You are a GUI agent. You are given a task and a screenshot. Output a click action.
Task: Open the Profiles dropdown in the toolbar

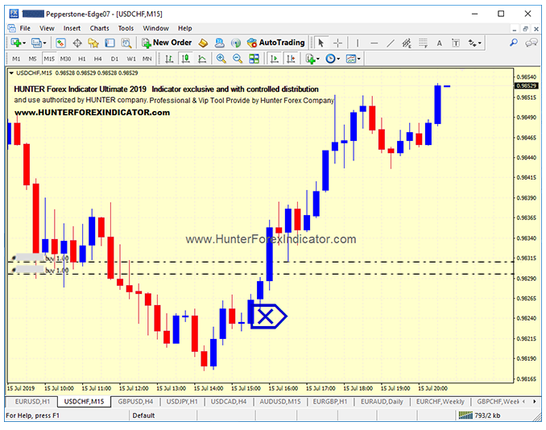[39, 43]
